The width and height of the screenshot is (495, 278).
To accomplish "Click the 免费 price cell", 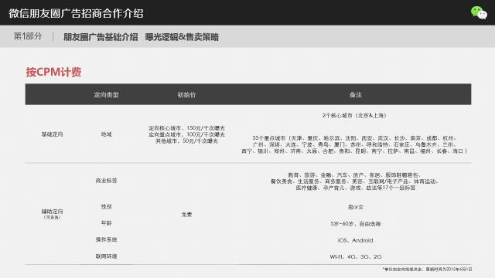I will click(186, 215).
